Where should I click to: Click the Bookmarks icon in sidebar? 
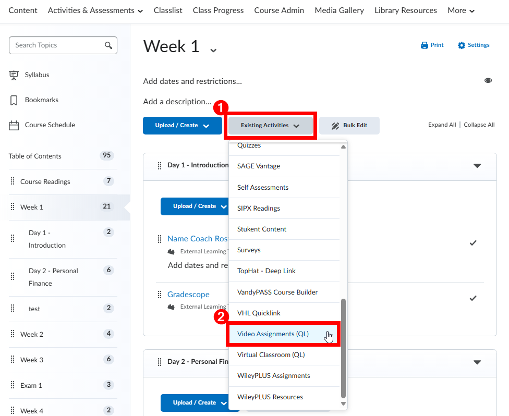[14, 100]
